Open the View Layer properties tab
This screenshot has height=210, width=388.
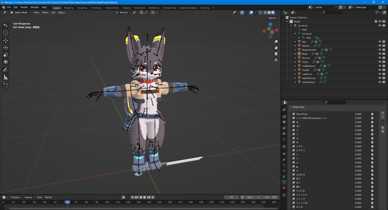coord(284,128)
